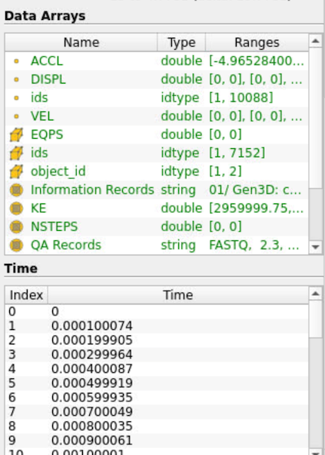Select time value 0.000100074
Screen dimensions: 325x455
click(92, 326)
